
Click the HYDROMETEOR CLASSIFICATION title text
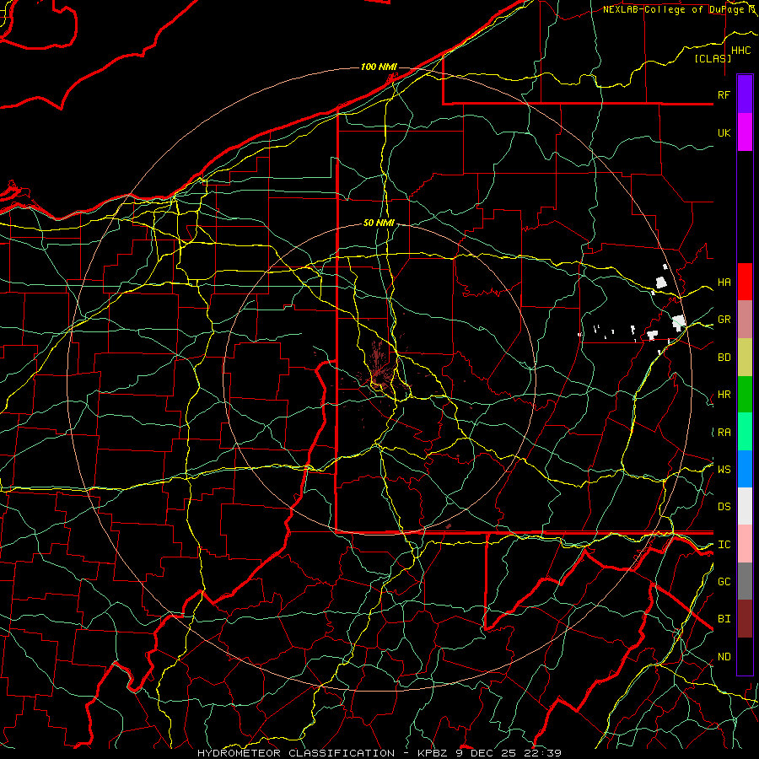pyautogui.click(x=296, y=753)
